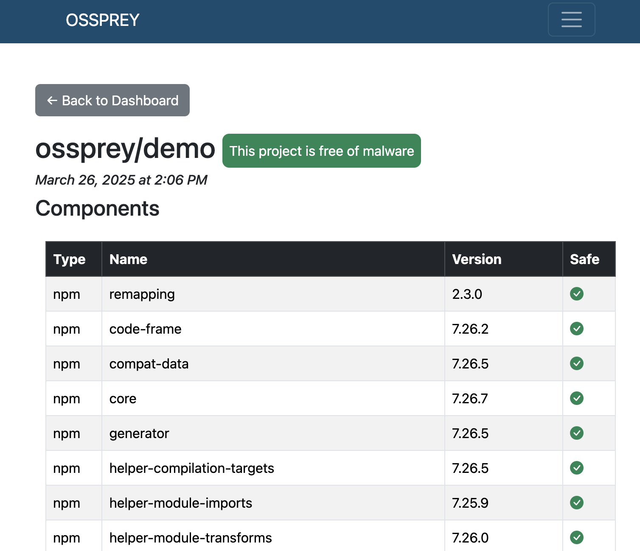This screenshot has width=640, height=551.
Task: Click the Type column header
Action: (x=74, y=259)
